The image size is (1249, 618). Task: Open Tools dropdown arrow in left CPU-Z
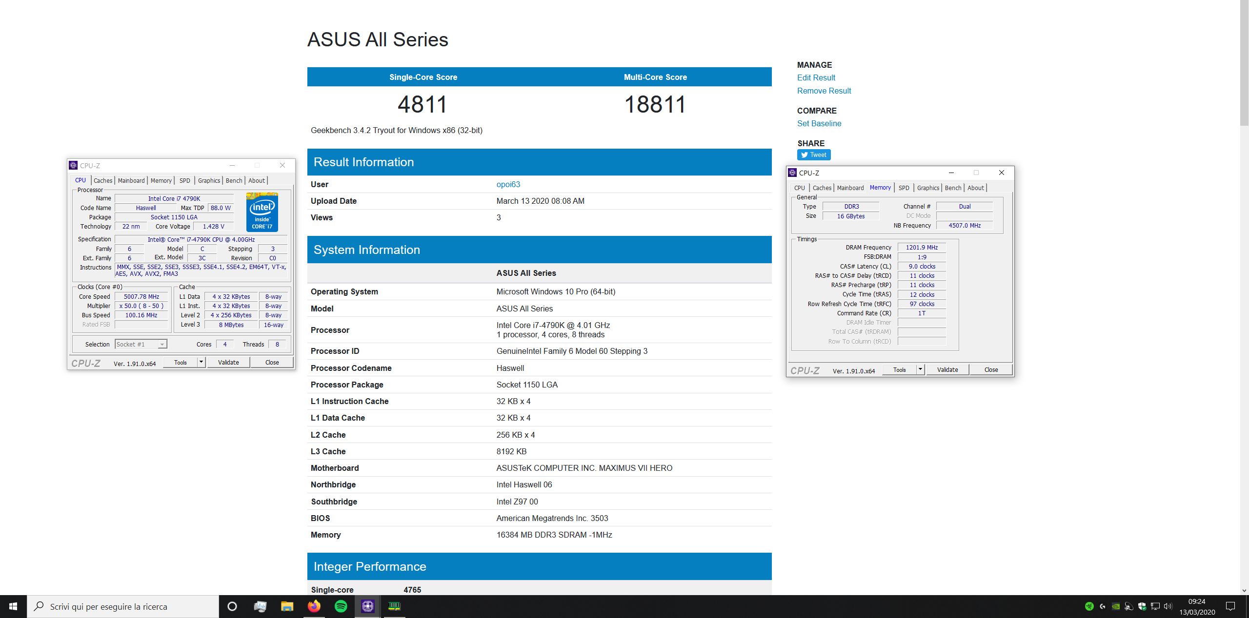coord(201,362)
